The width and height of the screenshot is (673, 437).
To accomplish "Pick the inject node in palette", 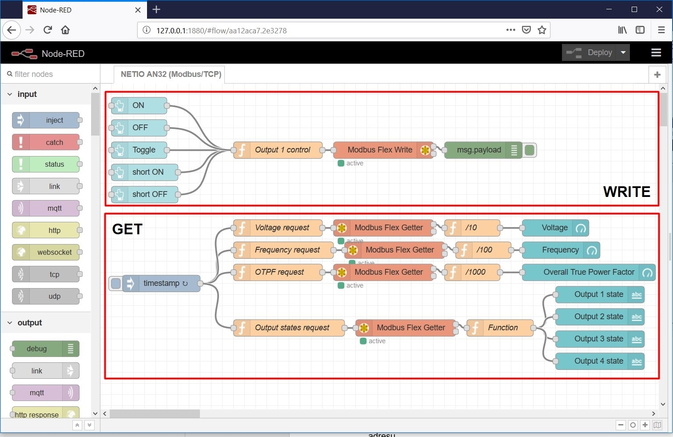I will tap(46, 120).
